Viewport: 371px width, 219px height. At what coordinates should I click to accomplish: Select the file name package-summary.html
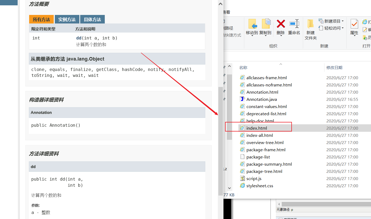(x=269, y=164)
